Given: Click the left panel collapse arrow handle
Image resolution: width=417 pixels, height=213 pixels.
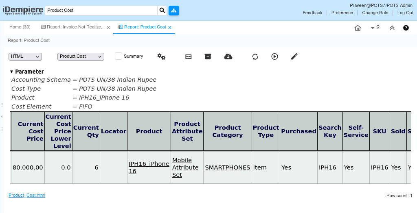Looking at the screenshot, I should click(2, 117).
